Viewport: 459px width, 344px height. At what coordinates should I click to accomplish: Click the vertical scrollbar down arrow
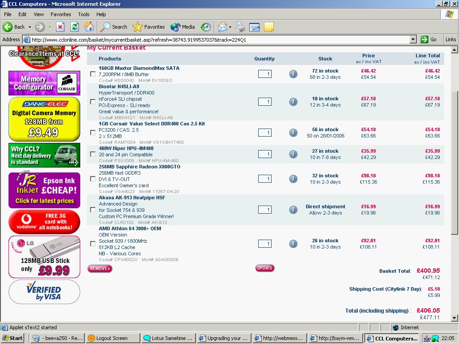[x=454, y=318]
